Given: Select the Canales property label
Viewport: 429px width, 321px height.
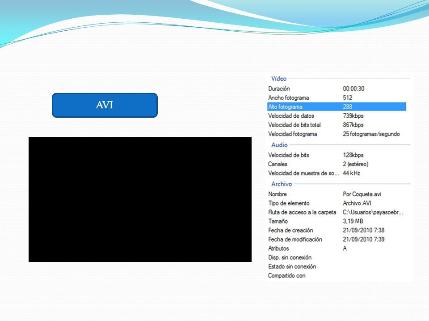Looking at the screenshot, I should pos(278,164).
